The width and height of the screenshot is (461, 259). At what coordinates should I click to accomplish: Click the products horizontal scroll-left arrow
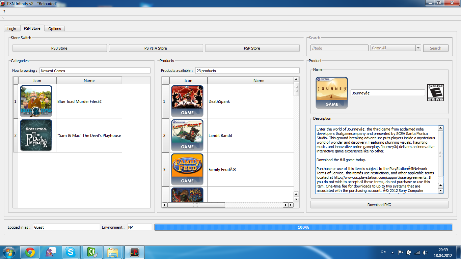[x=165, y=205]
